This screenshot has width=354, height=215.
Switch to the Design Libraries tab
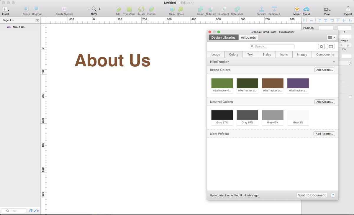(x=223, y=37)
